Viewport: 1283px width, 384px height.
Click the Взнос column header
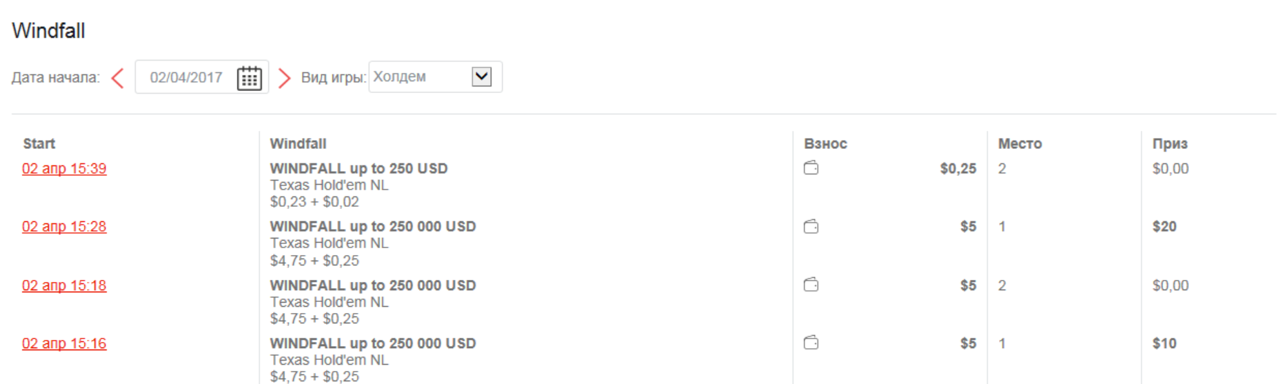(825, 143)
